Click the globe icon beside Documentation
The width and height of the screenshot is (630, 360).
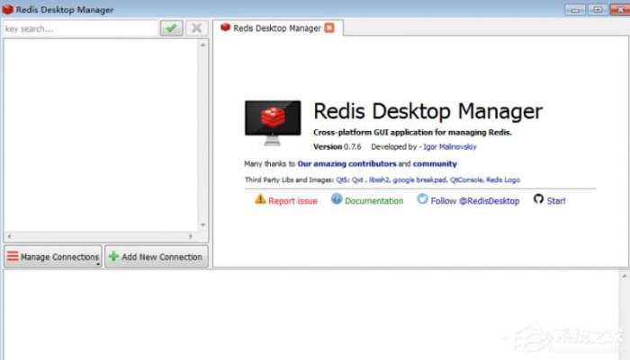(337, 198)
